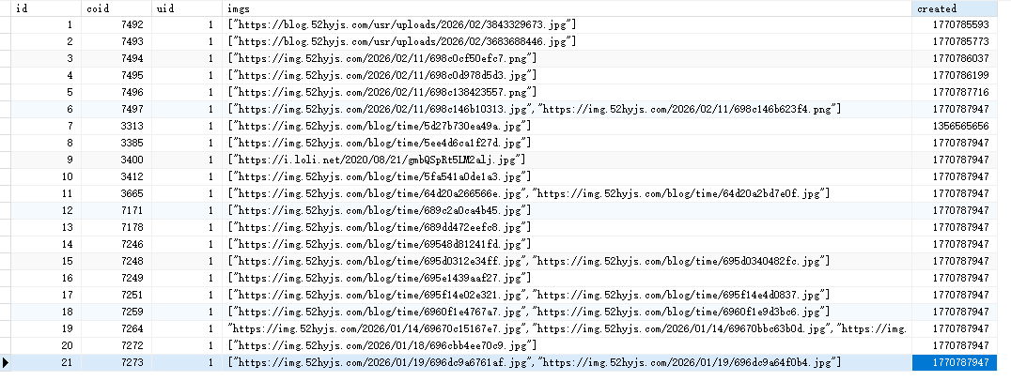Select the "uid" column header
This screenshot has height=381, width=1011.
pos(186,8)
